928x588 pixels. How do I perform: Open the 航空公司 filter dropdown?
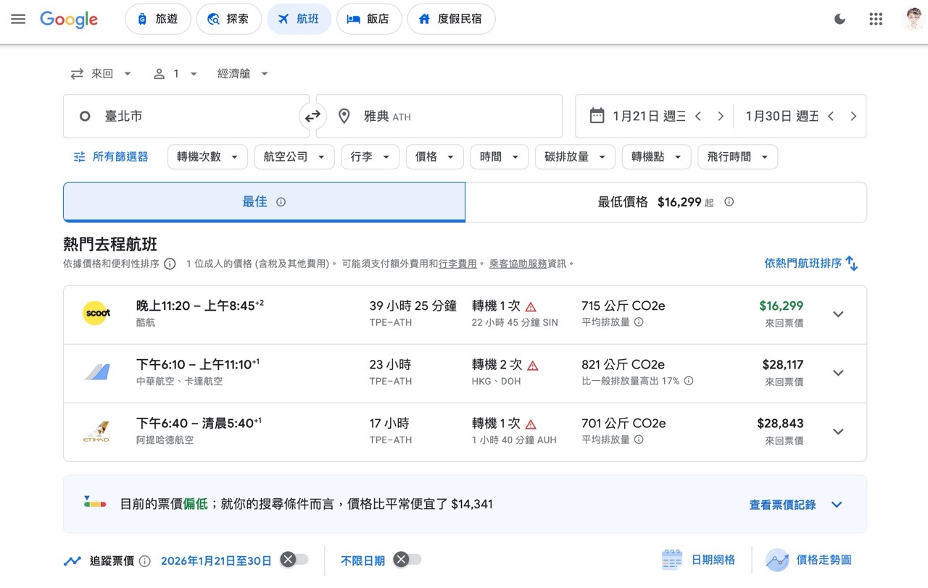294,156
